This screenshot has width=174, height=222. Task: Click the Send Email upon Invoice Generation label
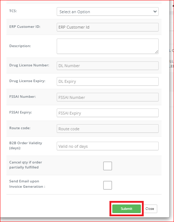tap(27, 184)
